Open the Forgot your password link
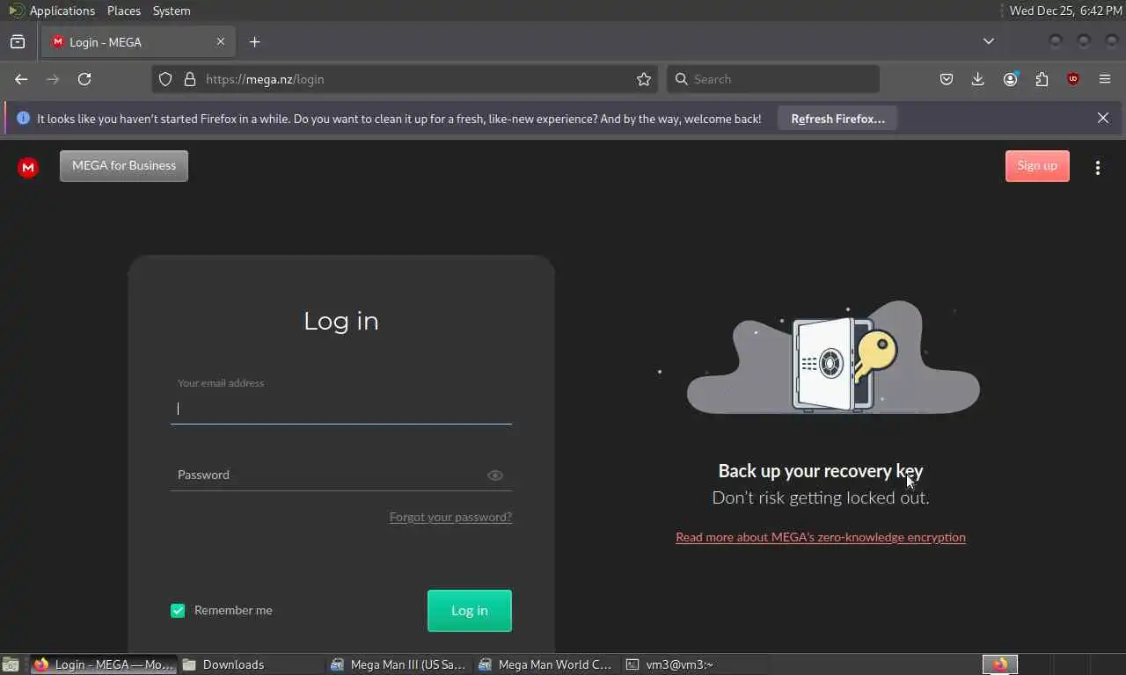 pos(450,517)
